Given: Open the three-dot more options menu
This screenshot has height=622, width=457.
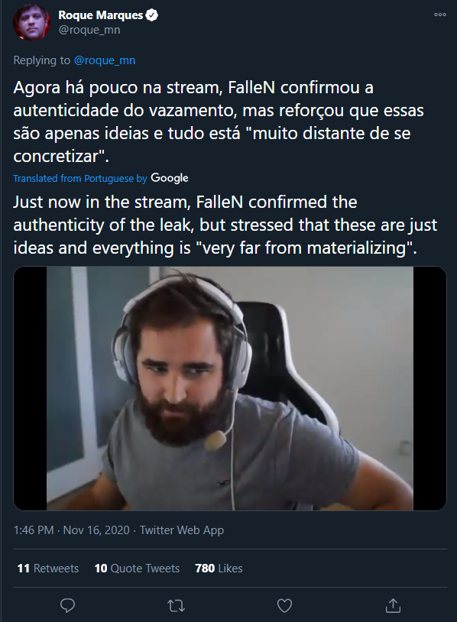Looking at the screenshot, I should 440,15.
